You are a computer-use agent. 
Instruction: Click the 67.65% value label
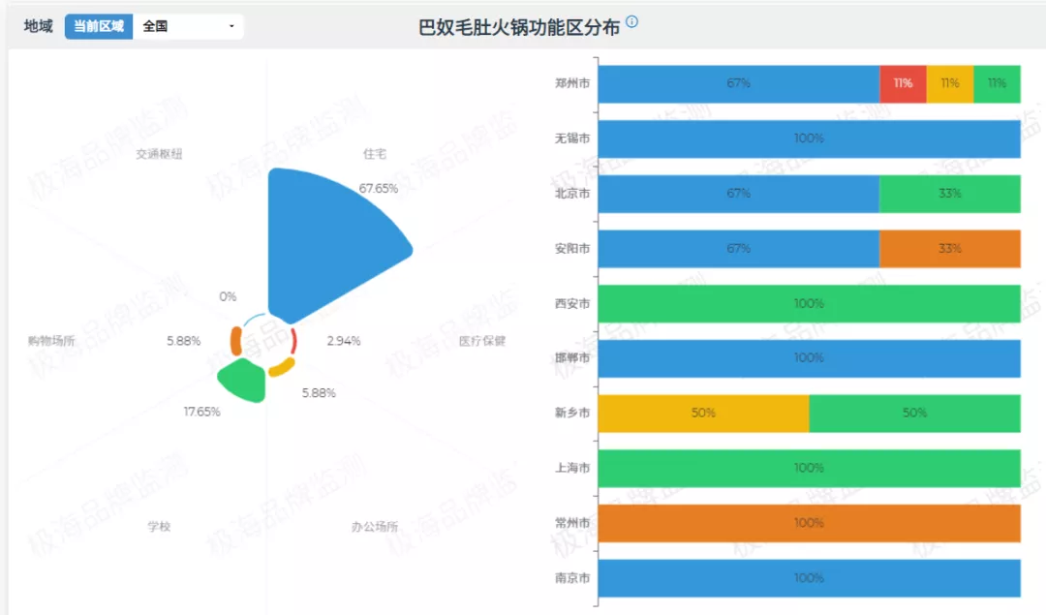tap(379, 188)
